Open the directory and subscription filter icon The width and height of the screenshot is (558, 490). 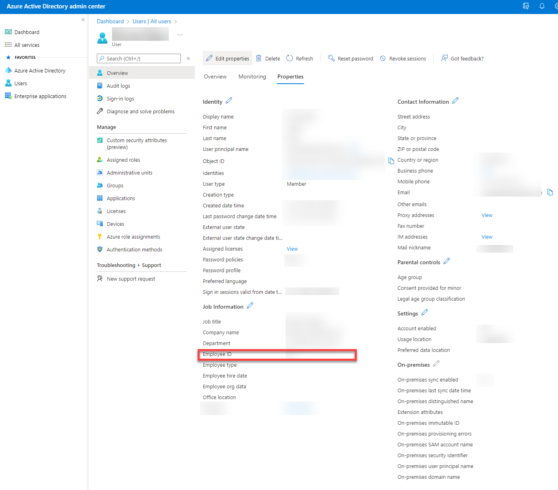[x=526, y=6]
